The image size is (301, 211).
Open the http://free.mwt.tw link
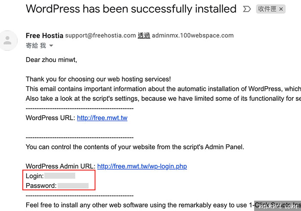click(x=102, y=118)
